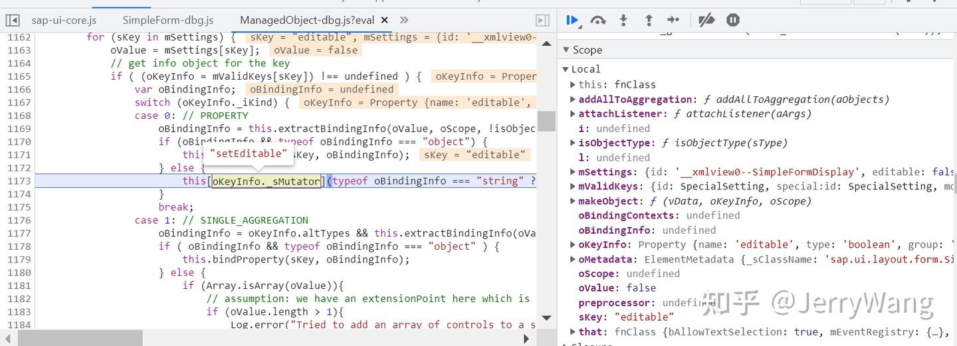Click the 'l: undefined' scope variable
This screenshot has width=957, height=346.
(x=614, y=157)
